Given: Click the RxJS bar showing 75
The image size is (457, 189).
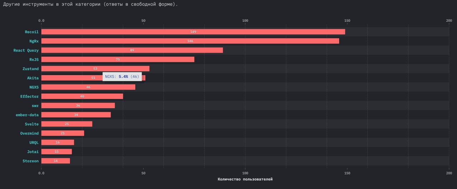Looking at the screenshot, I should [x=118, y=59].
